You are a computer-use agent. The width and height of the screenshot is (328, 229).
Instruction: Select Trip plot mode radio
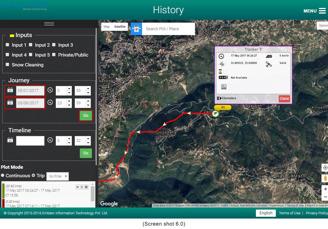coord(33,175)
